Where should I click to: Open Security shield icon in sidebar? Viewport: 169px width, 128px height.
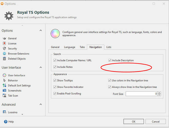[x=4, y=49]
